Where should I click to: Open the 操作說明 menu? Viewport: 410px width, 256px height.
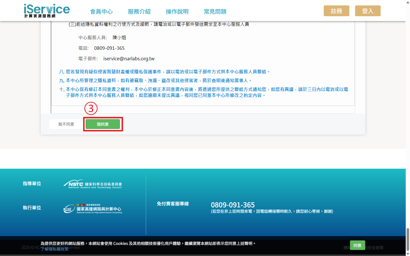click(177, 12)
